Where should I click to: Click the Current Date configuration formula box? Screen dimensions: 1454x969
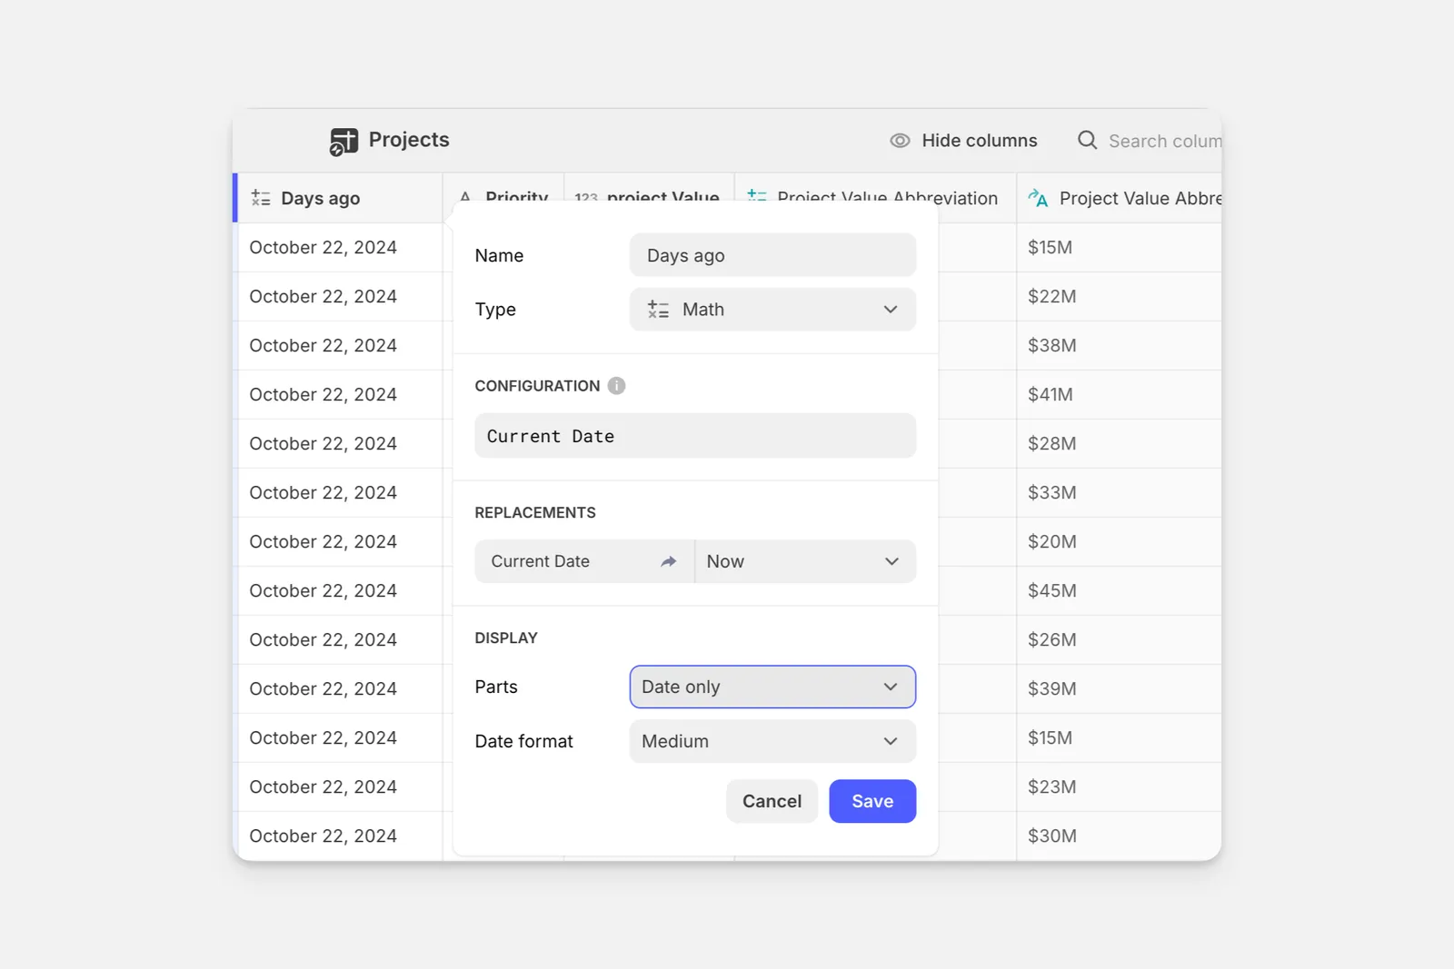[695, 436]
